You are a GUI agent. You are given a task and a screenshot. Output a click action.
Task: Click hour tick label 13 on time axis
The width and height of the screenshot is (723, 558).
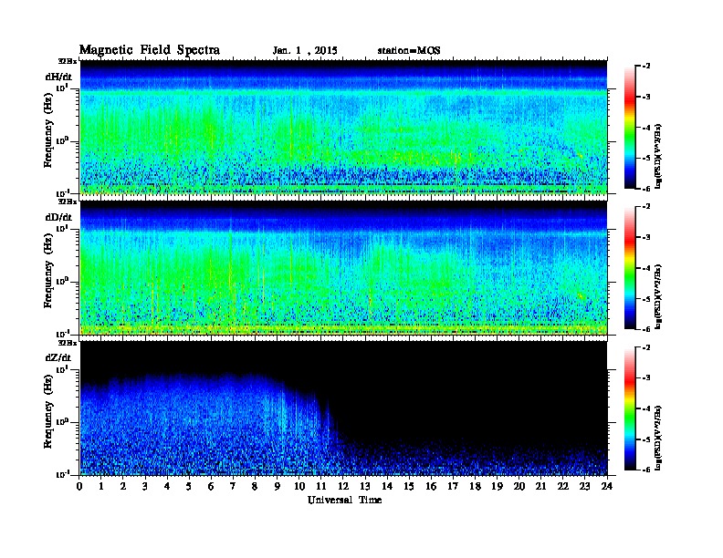point(365,487)
